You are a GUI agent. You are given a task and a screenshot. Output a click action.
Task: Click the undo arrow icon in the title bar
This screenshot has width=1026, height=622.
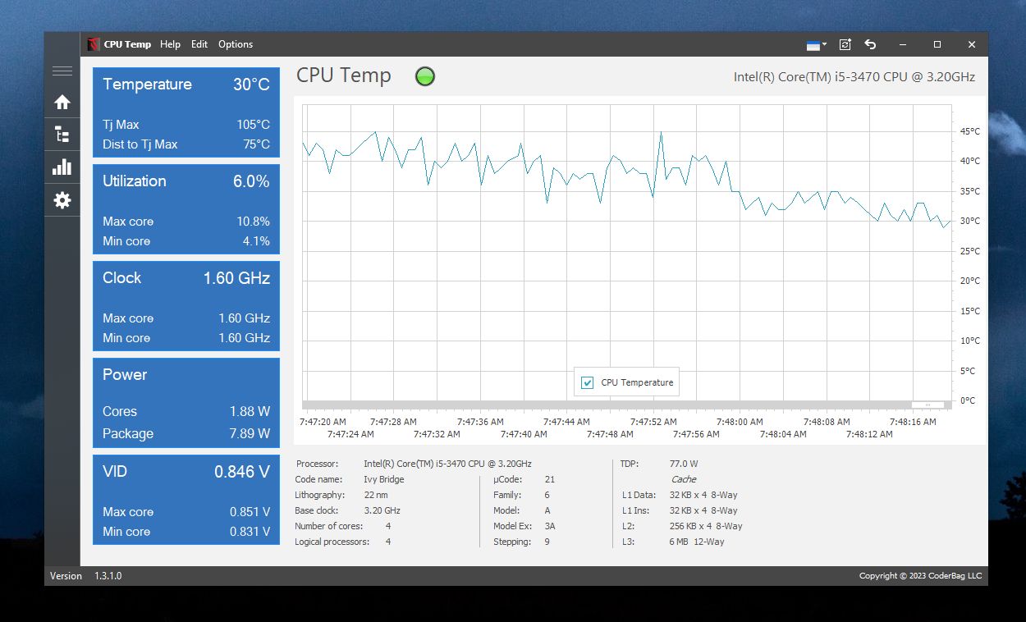tap(871, 44)
